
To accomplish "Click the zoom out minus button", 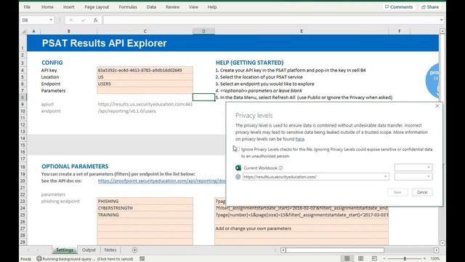I will click(x=384, y=259).
